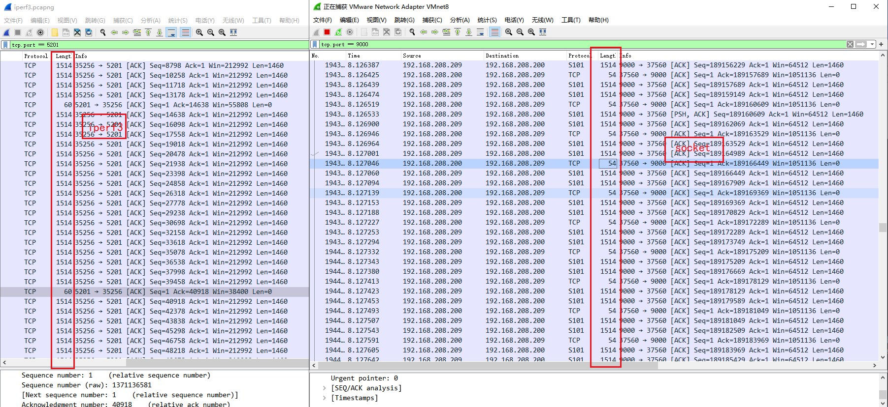Jump to last packet in VMnet8 window

click(x=469, y=32)
